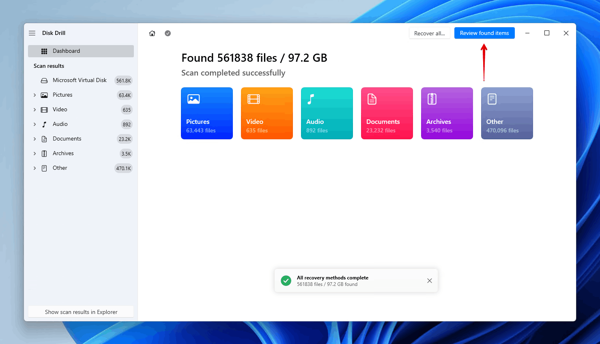Viewport: 600px width, 344px height.
Task: Select the Documents row label in sidebar
Action: (x=67, y=138)
